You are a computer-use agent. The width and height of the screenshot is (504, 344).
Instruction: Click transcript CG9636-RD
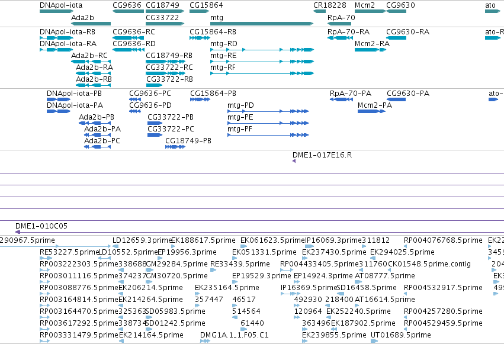point(129,50)
